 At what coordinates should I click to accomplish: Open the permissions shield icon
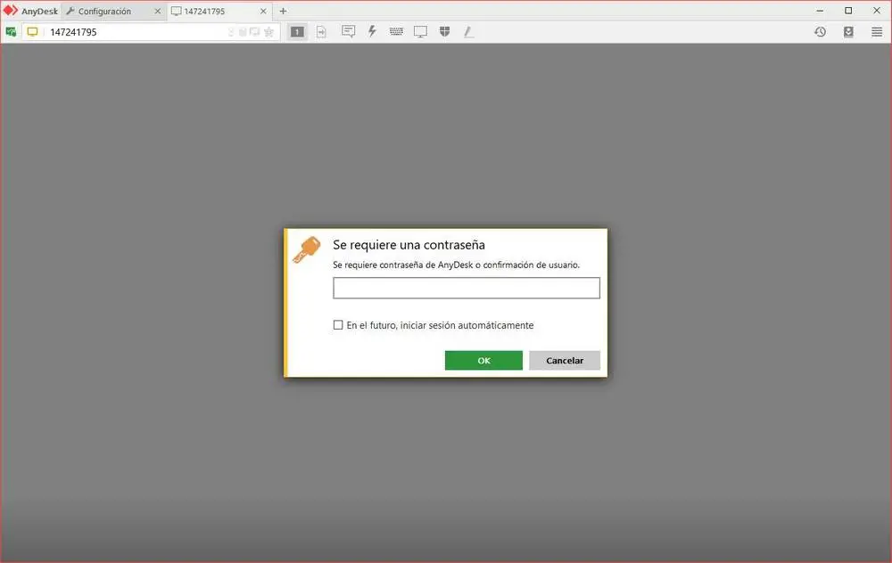click(x=445, y=31)
